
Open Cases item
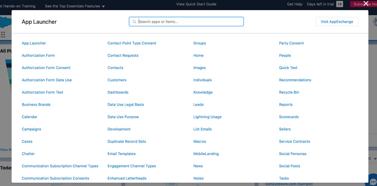pyautogui.click(x=27, y=141)
